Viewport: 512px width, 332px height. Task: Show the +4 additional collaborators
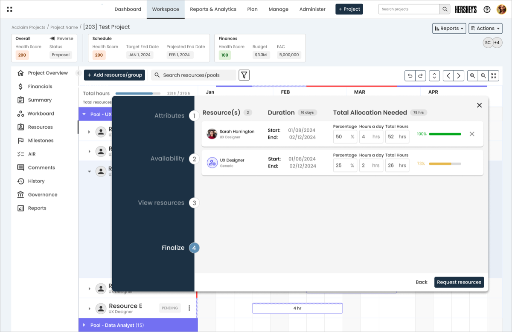(497, 43)
